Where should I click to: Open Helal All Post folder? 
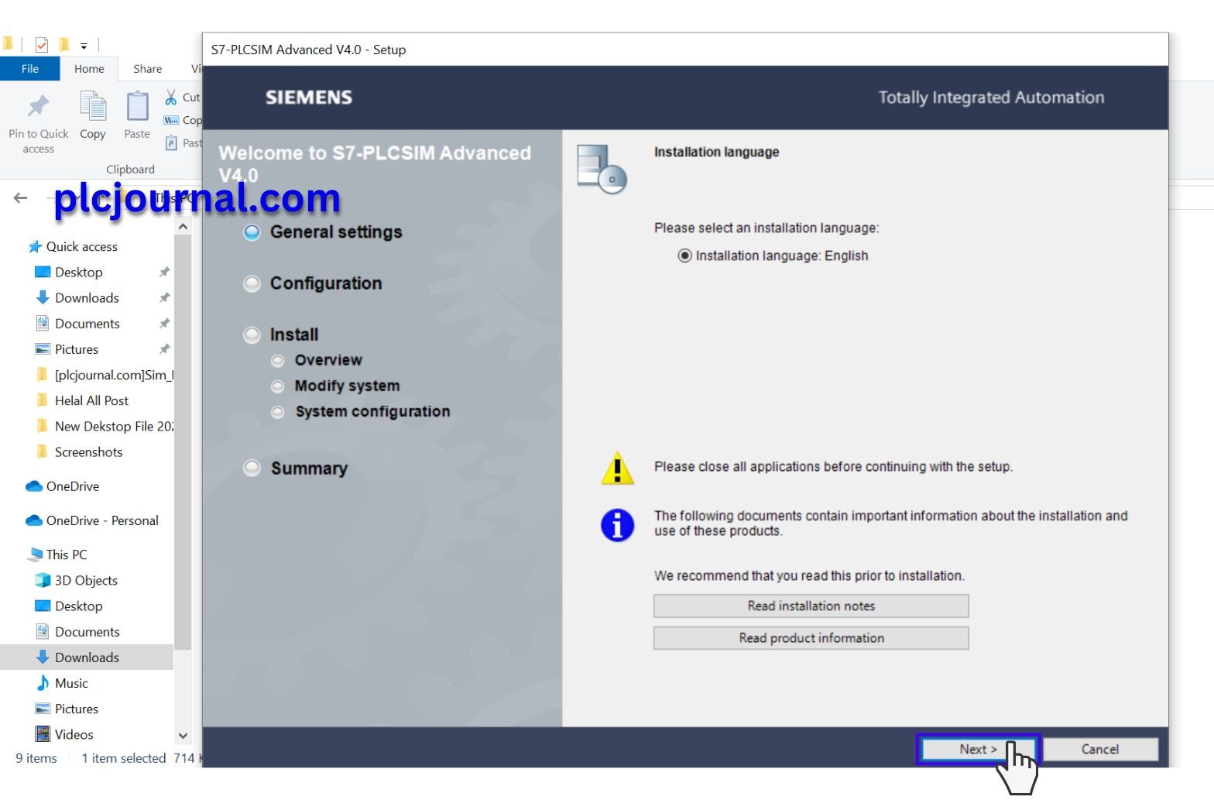coord(82,400)
